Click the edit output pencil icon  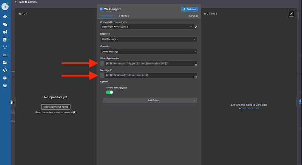point(291,14)
